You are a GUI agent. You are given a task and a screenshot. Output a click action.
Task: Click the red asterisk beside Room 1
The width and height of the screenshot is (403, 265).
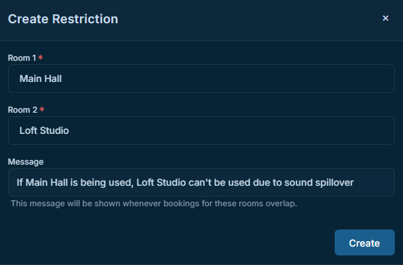[x=40, y=57]
